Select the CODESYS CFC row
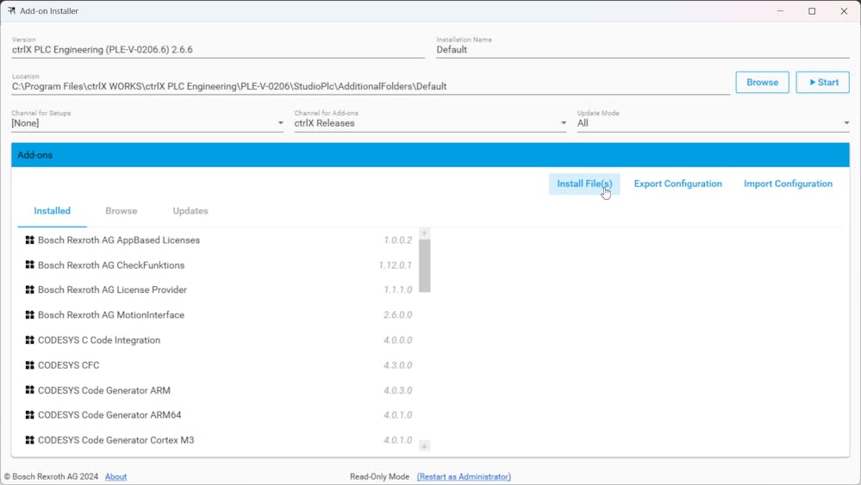The image size is (861, 485). coord(219,365)
